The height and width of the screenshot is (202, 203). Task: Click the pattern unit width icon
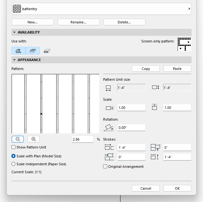click(x=108, y=88)
